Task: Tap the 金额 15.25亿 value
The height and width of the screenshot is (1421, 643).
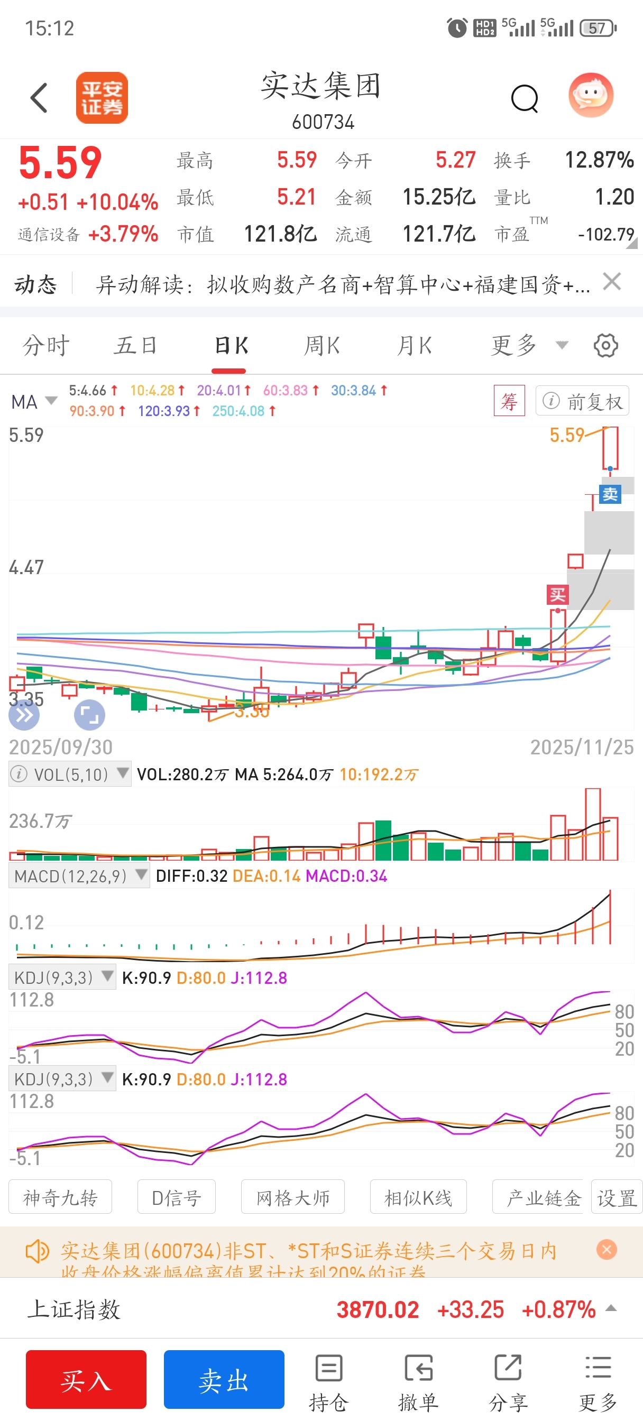Action: pos(439,196)
